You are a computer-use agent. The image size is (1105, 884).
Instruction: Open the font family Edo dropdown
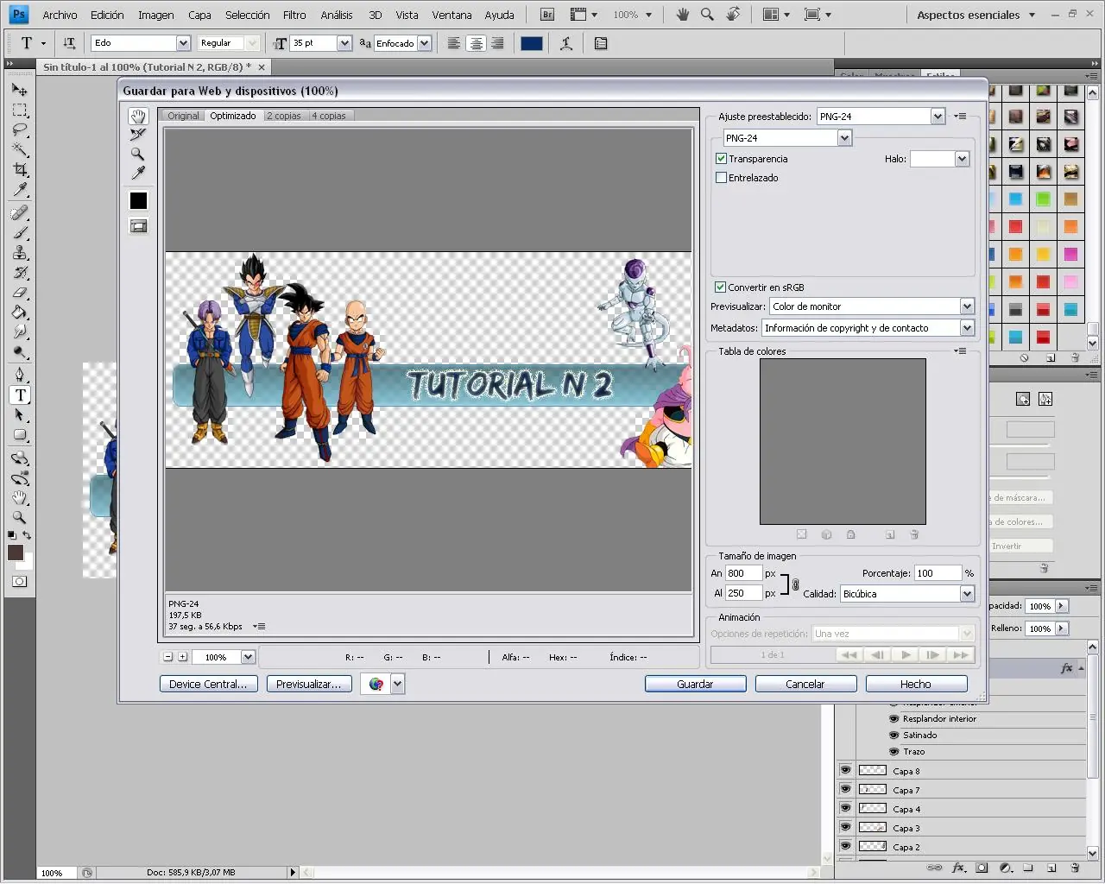point(183,43)
